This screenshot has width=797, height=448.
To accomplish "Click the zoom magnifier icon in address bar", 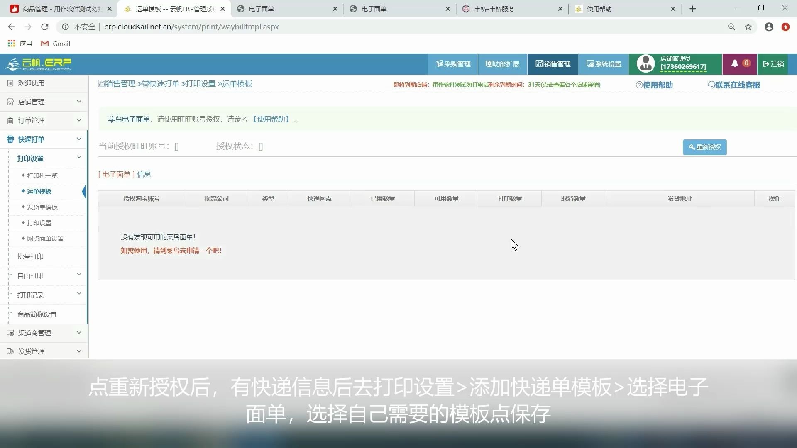I will point(731,27).
